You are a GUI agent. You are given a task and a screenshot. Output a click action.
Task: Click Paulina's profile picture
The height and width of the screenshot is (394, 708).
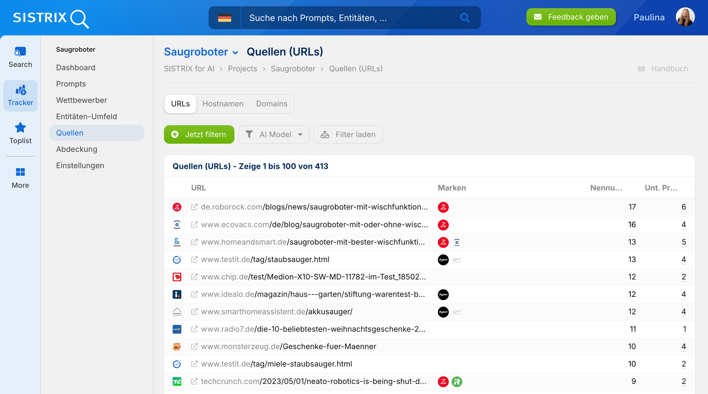pyautogui.click(x=685, y=17)
